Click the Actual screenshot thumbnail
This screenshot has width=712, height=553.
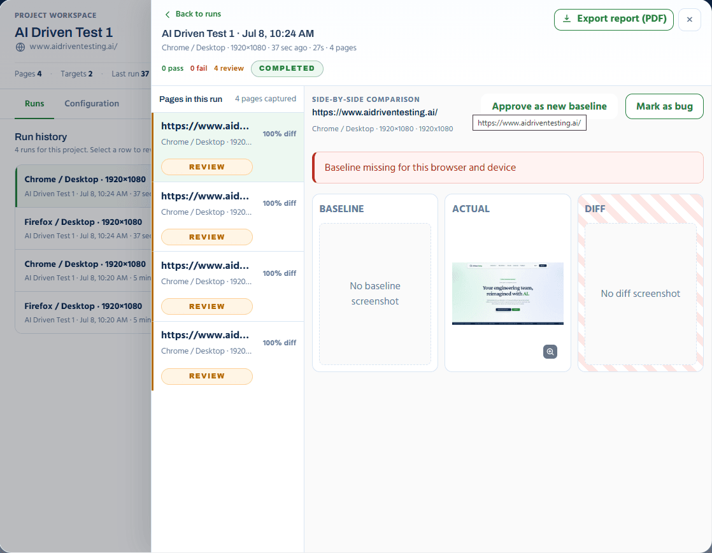point(508,294)
